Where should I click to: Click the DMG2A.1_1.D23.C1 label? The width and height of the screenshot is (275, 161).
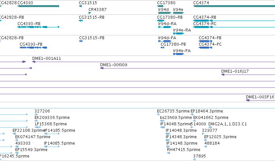click(x=227, y=124)
